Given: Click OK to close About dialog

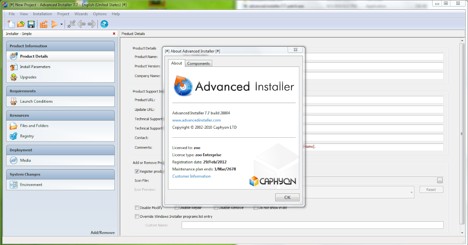Looking at the screenshot, I should point(287,197).
